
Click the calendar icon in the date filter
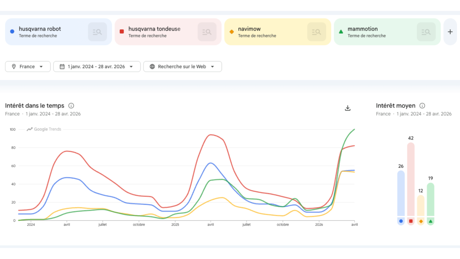[x=62, y=66]
